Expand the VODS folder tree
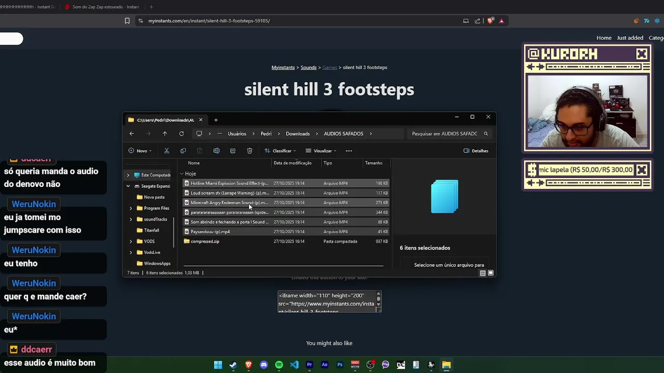Viewport: 664px width, 373px height. [x=131, y=241]
